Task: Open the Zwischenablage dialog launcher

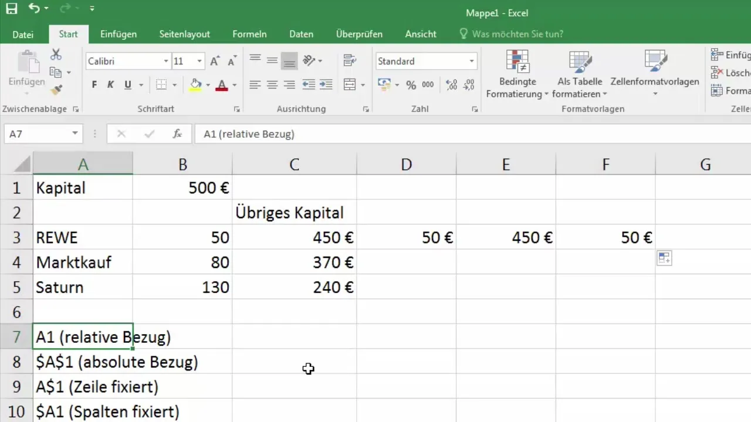Action: pos(76,109)
